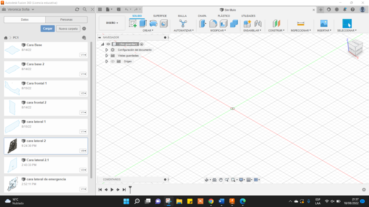
Task: Click the Insert image icon
Action: point(324,24)
